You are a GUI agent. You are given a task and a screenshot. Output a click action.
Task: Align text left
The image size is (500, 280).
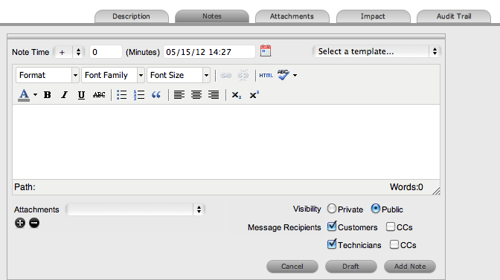pyautogui.click(x=179, y=95)
